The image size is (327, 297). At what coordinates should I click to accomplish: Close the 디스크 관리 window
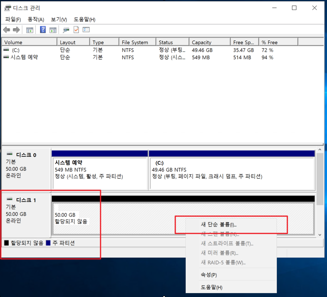(314, 8)
